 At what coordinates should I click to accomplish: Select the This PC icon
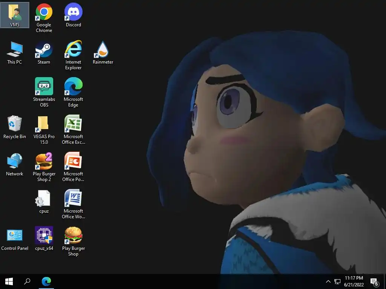(15, 53)
